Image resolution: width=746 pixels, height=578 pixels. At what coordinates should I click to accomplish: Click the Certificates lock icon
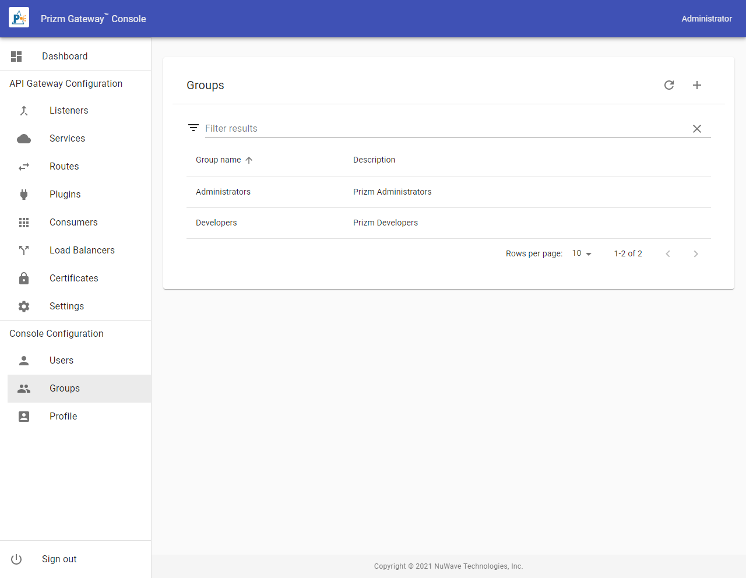(24, 279)
